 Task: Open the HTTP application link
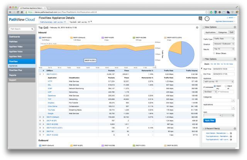tap(50, 81)
